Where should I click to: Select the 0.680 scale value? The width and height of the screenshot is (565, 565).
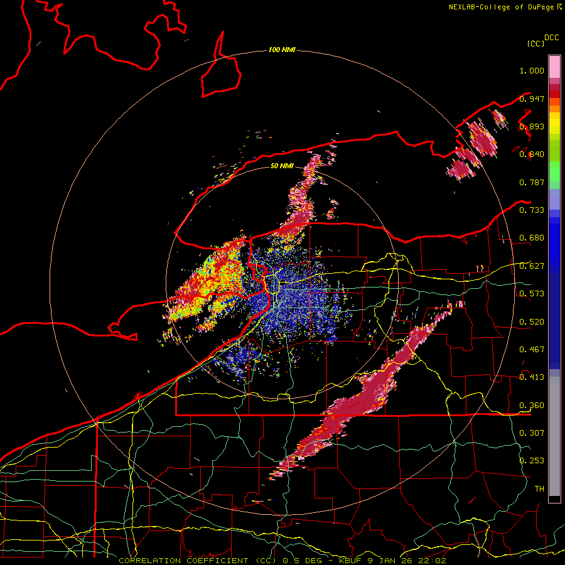pos(532,238)
